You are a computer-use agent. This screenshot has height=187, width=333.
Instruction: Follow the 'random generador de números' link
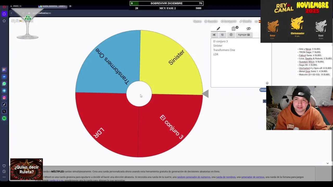tap(194, 177)
